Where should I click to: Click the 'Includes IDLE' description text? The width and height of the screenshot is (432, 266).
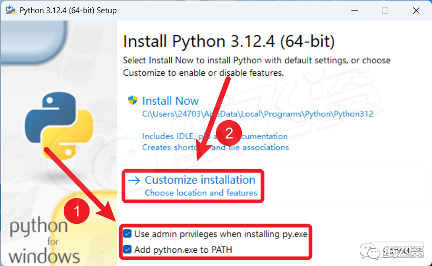click(x=215, y=136)
